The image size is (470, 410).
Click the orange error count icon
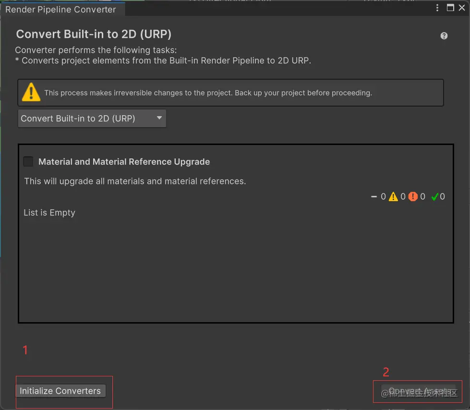point(413,196)
